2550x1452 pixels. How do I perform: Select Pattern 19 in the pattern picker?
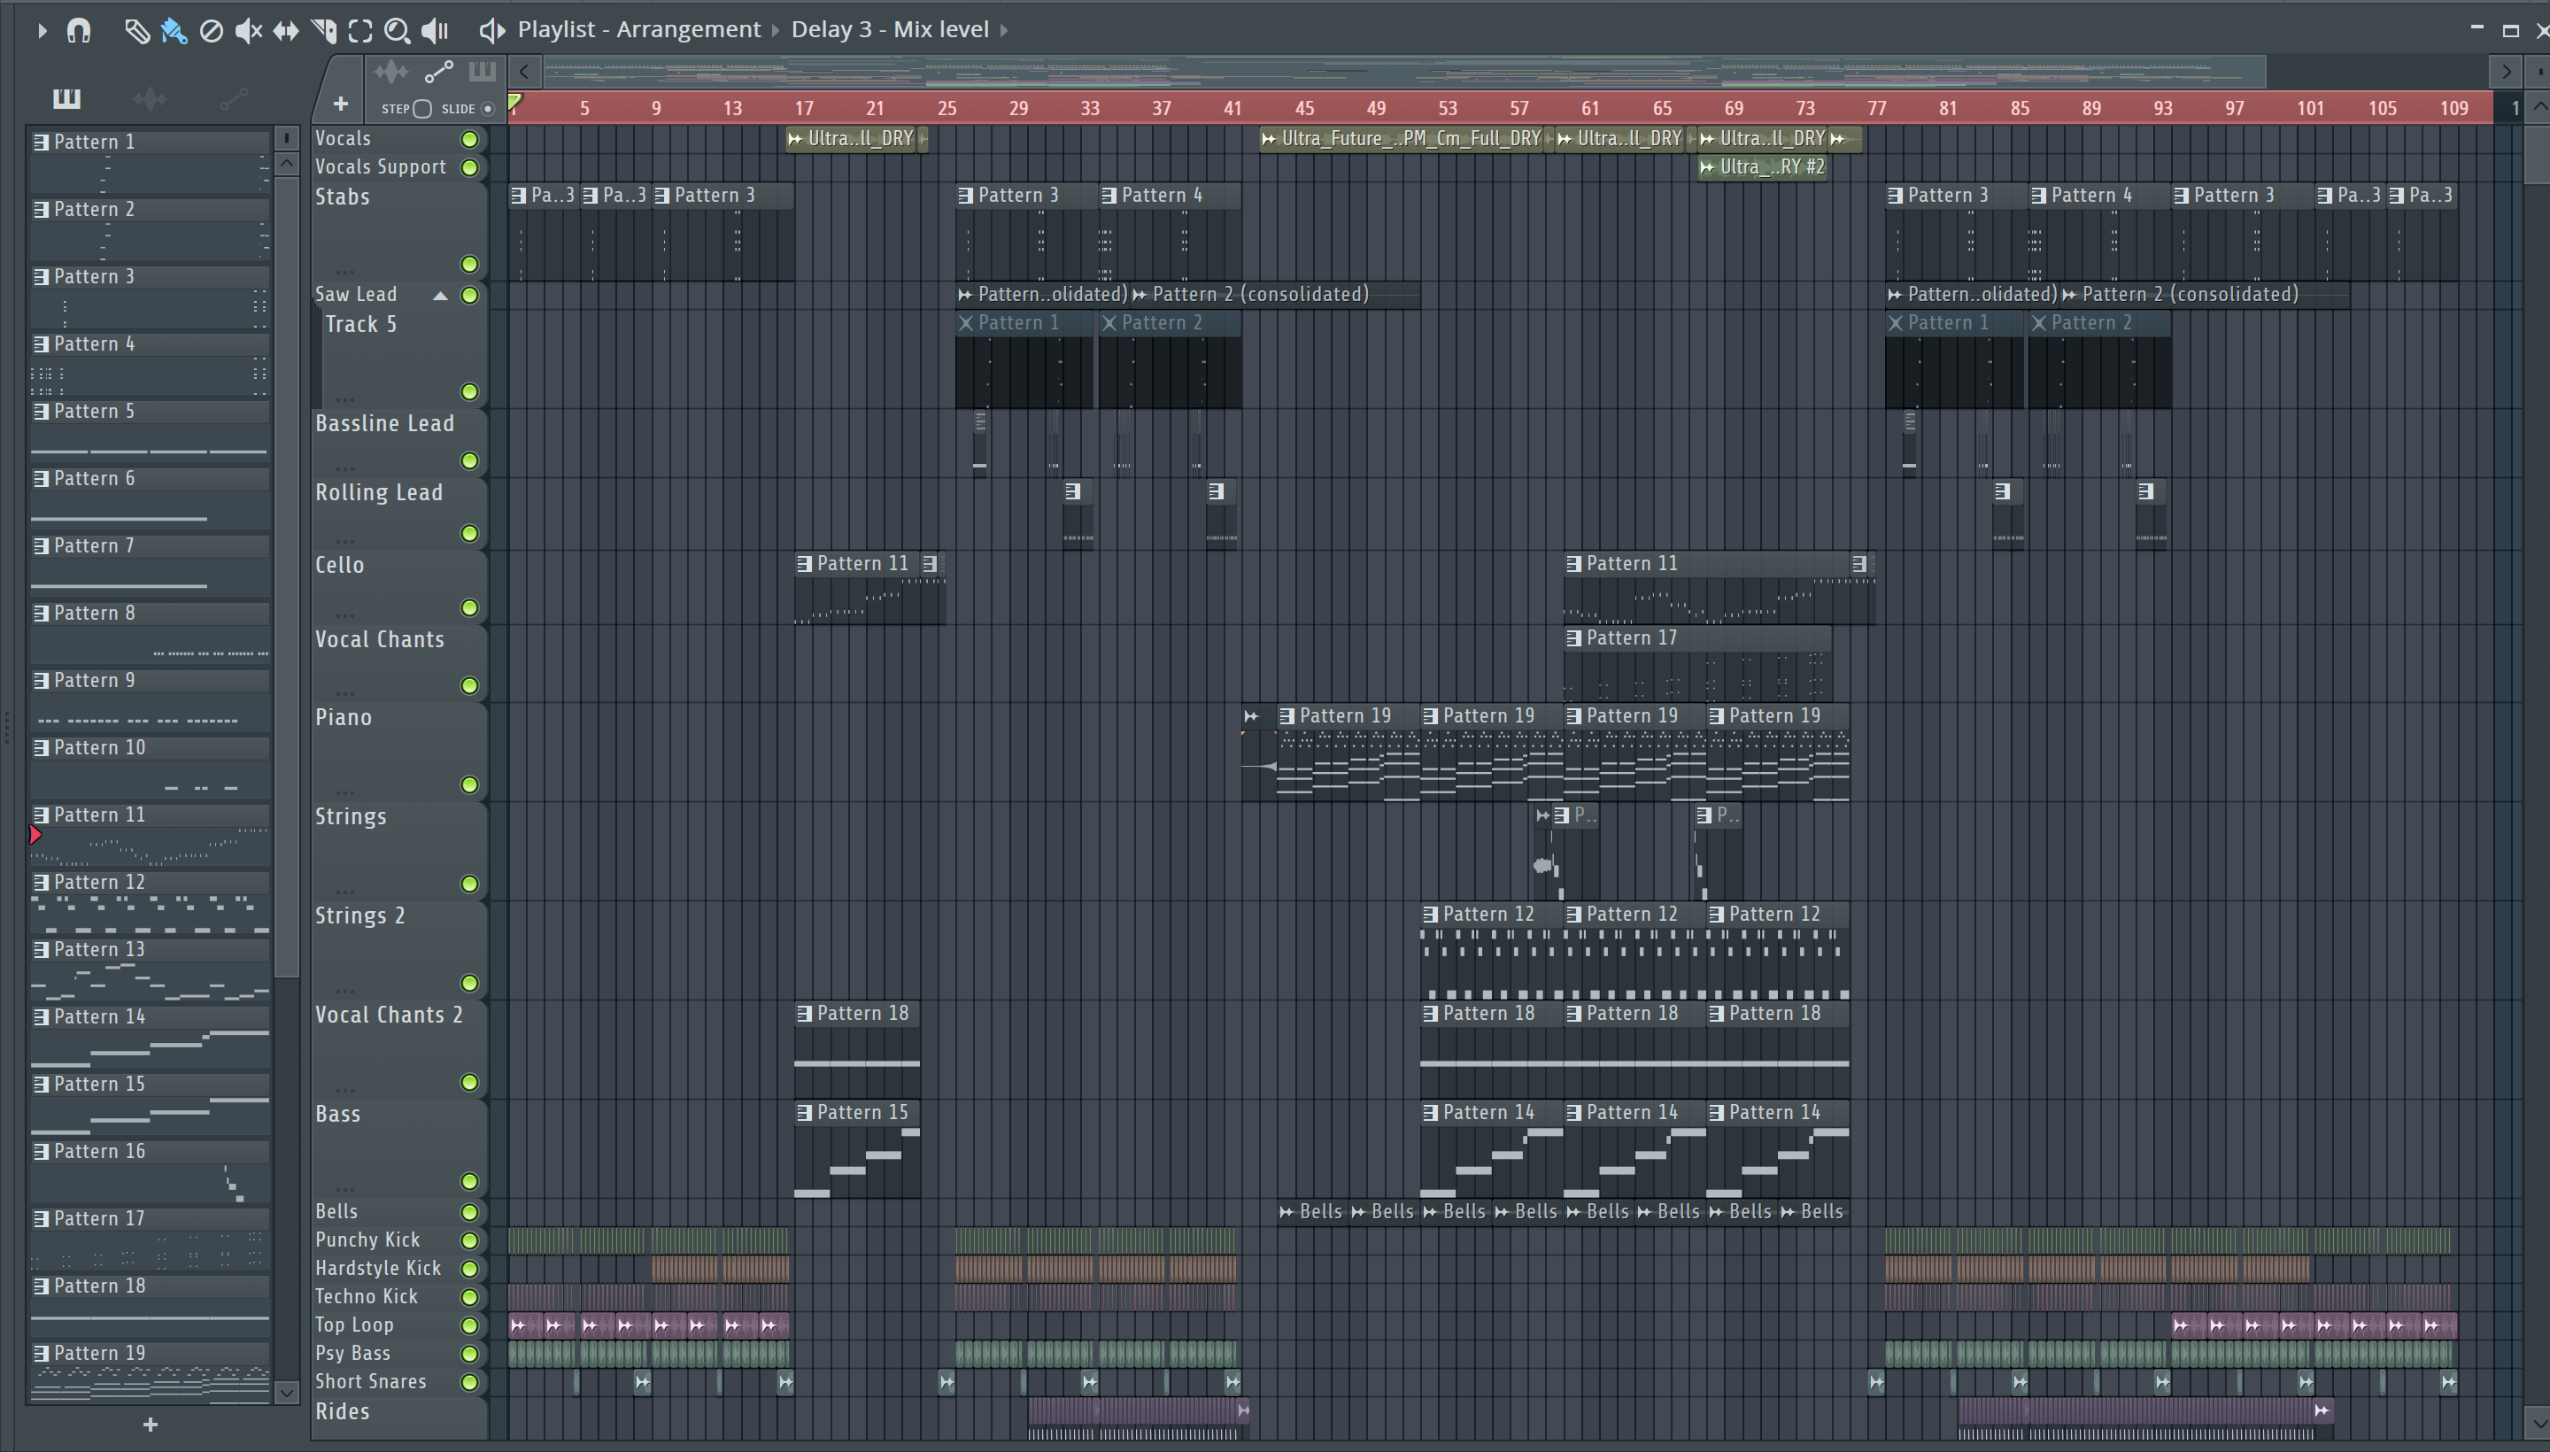click(x=150, y=1371)
